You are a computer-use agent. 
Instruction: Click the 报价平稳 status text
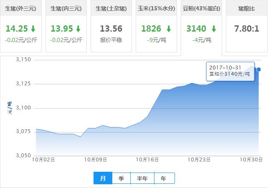click(111, 40)
